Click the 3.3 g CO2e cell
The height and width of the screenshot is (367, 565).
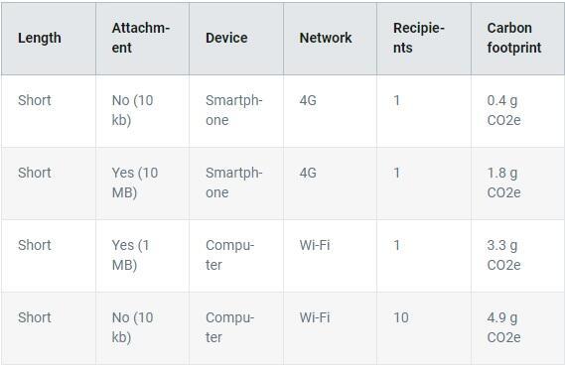517,256
